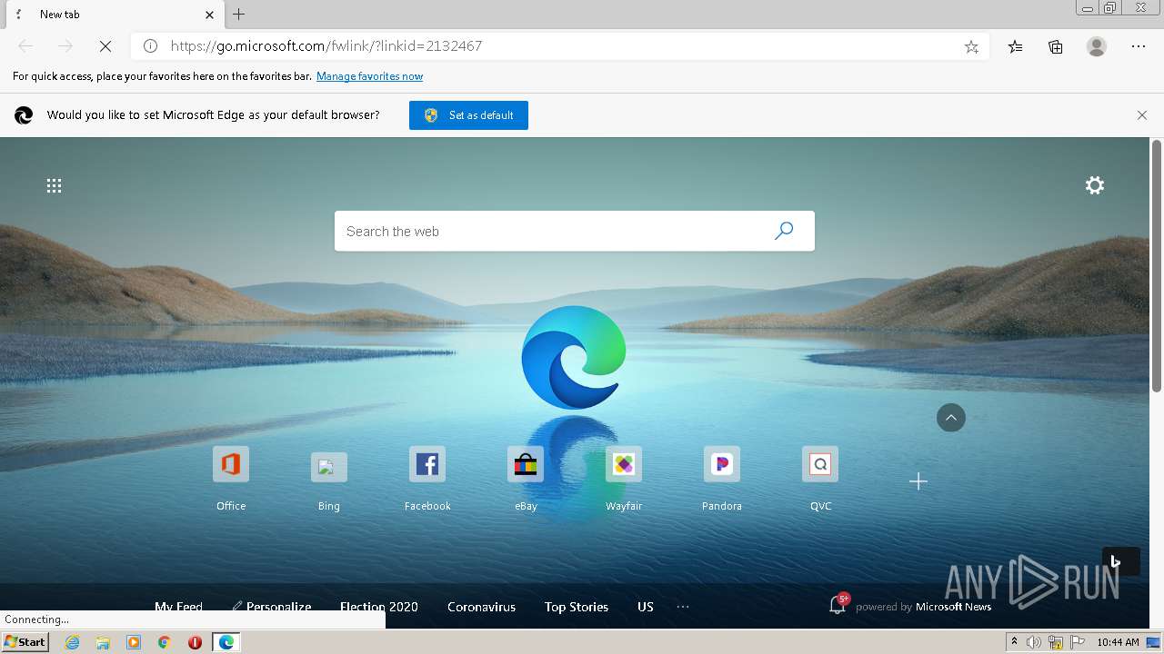The image size is (1164, 654).
Task: Show more feed categories ellipsis
Action: (683, 607)
